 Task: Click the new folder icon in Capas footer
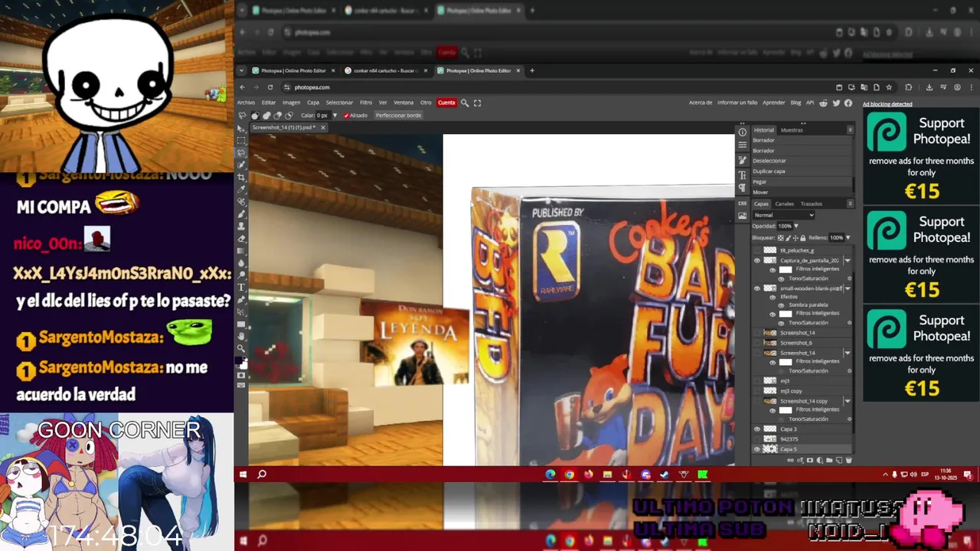[829, 460]
